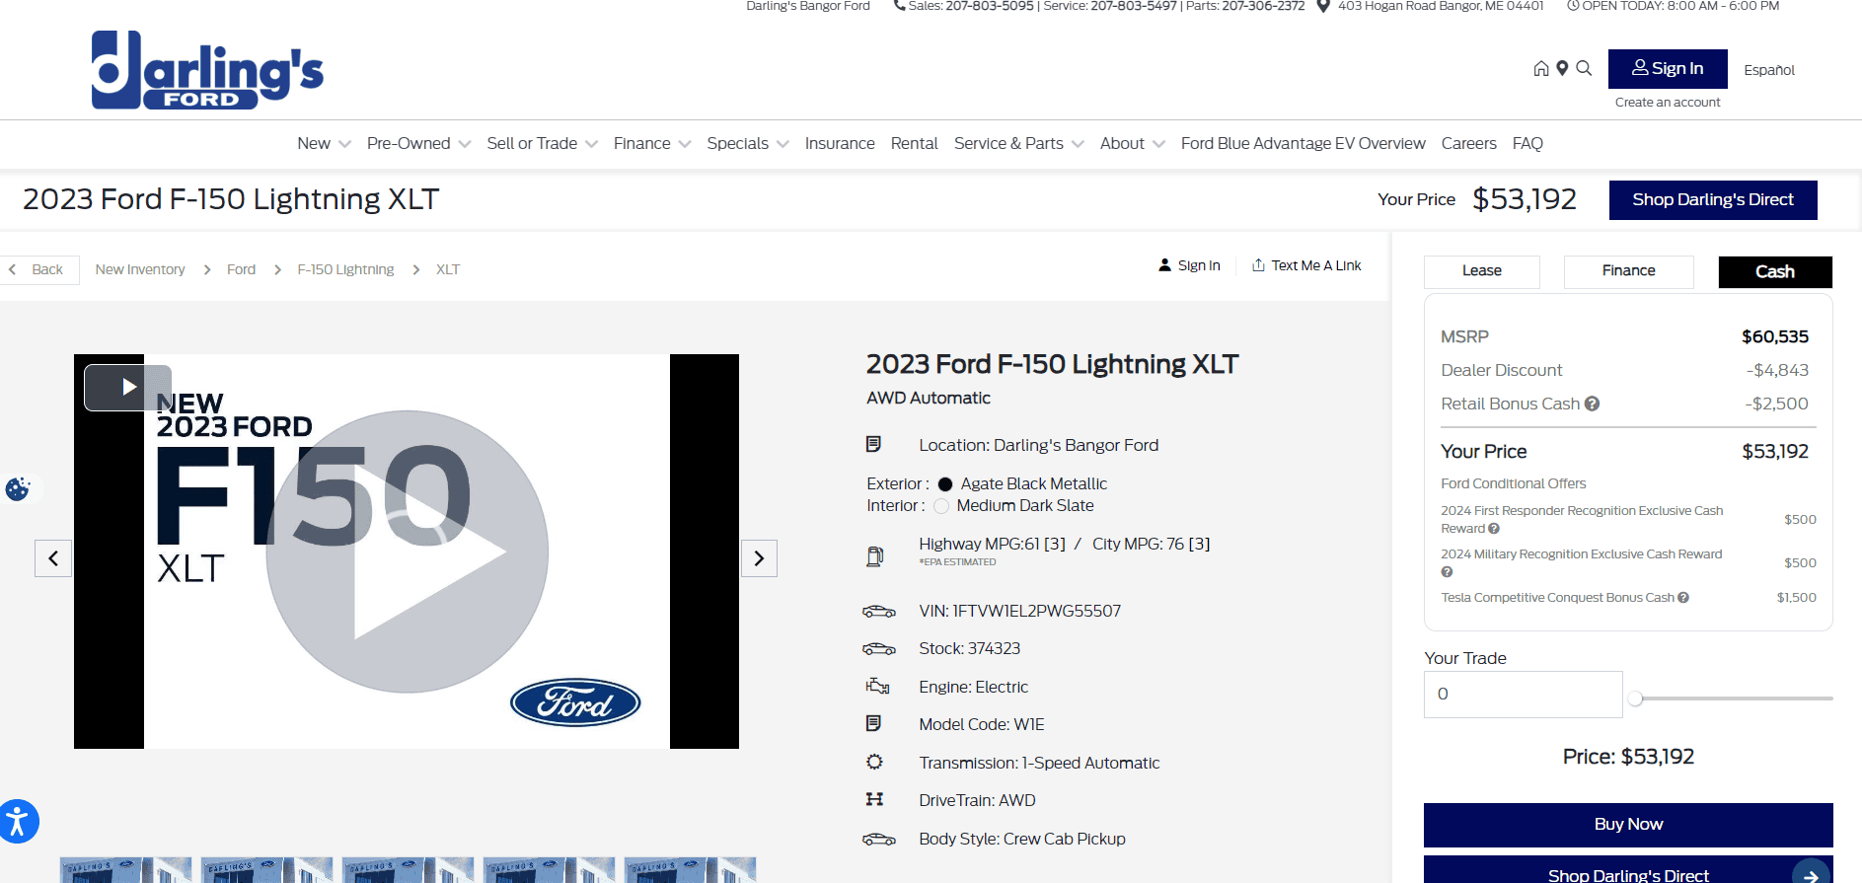Click the home icon in header
The height and width of the screenshot is (883, 1862).
click(1540, 68)
